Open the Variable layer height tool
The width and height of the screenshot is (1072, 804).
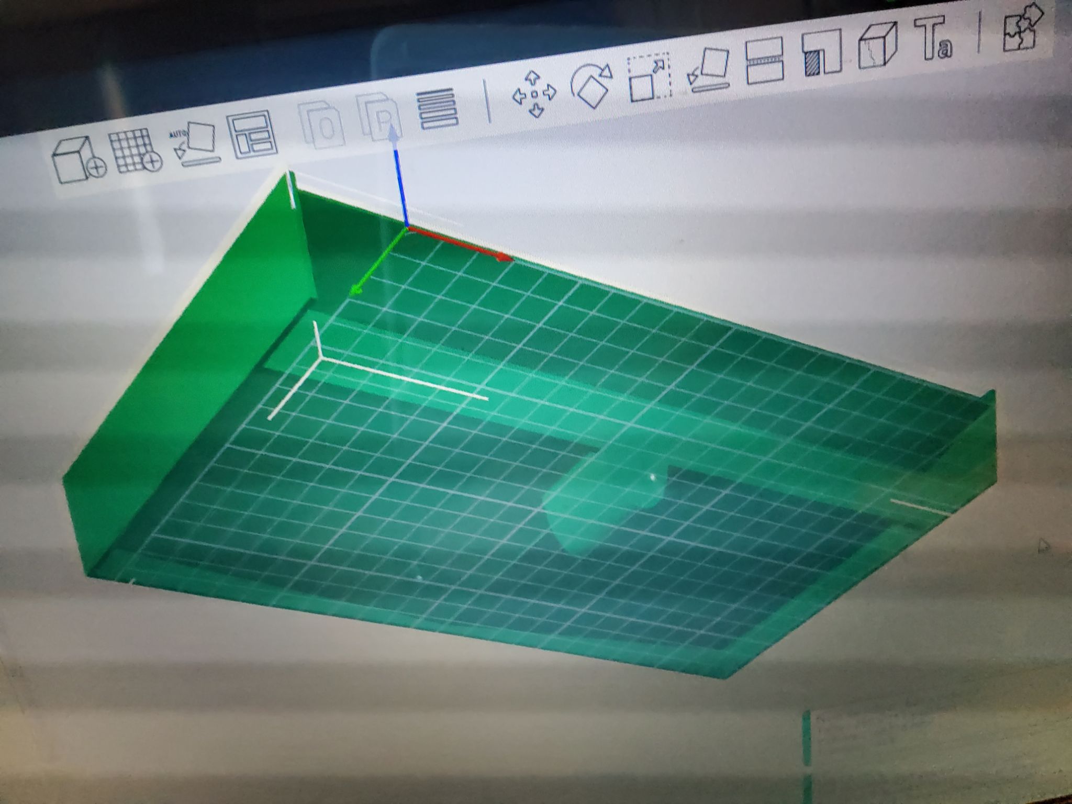coord(438,108)
